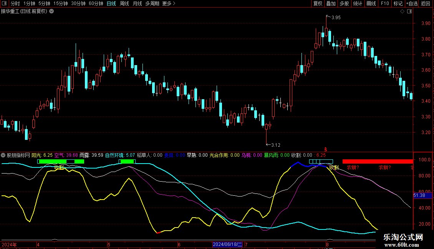The width and height of the screenshot is (434, 249).
Task: Click the red 农耕 signal bar
Action: tap(377, 162)
